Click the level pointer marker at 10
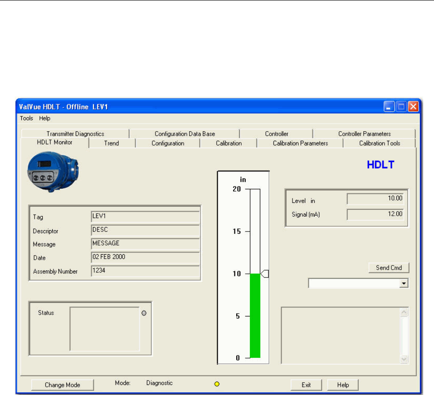 coord(264,274)
